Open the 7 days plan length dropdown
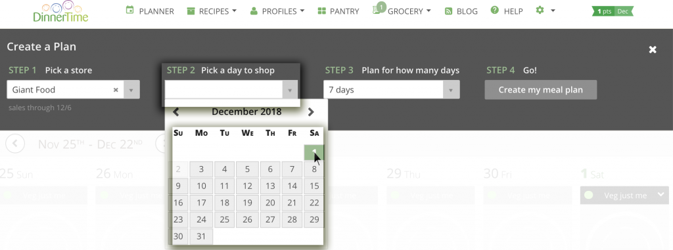Viewport: 673px width, 250px height. pyautogui.click(x=392, y=90)
